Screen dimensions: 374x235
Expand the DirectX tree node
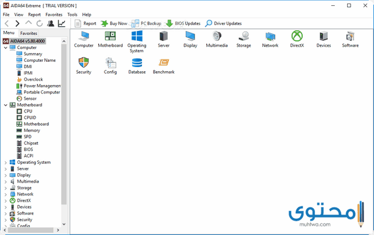(5, 201)
